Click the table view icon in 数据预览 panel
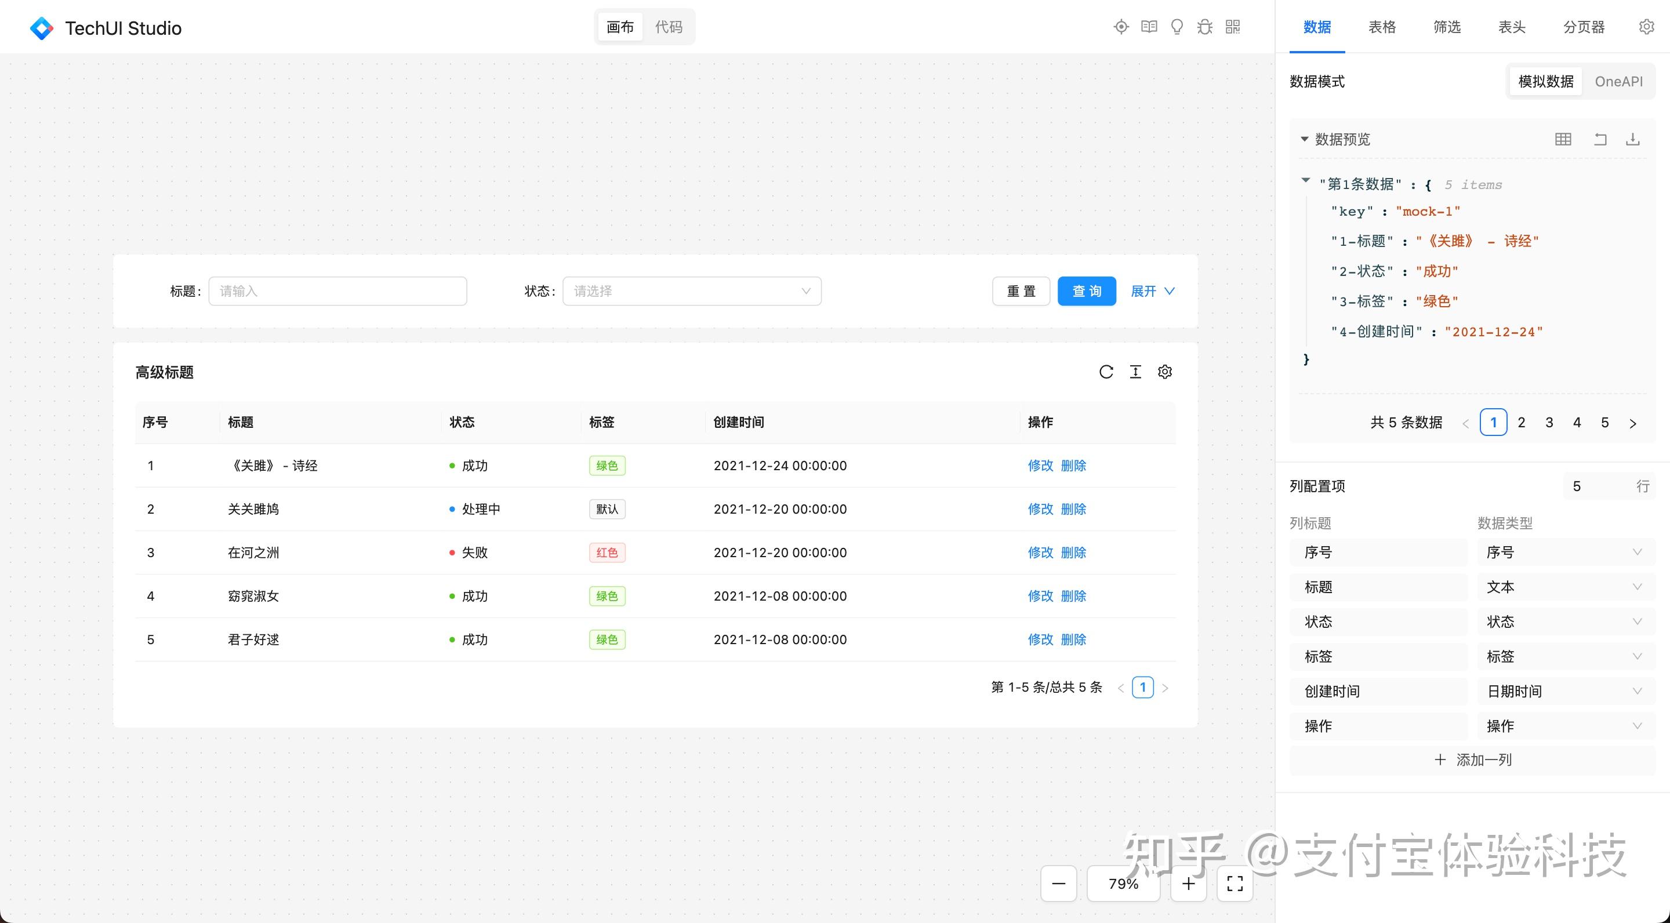The width and height of the screenshot is (1670, 923). point(1563,139)
